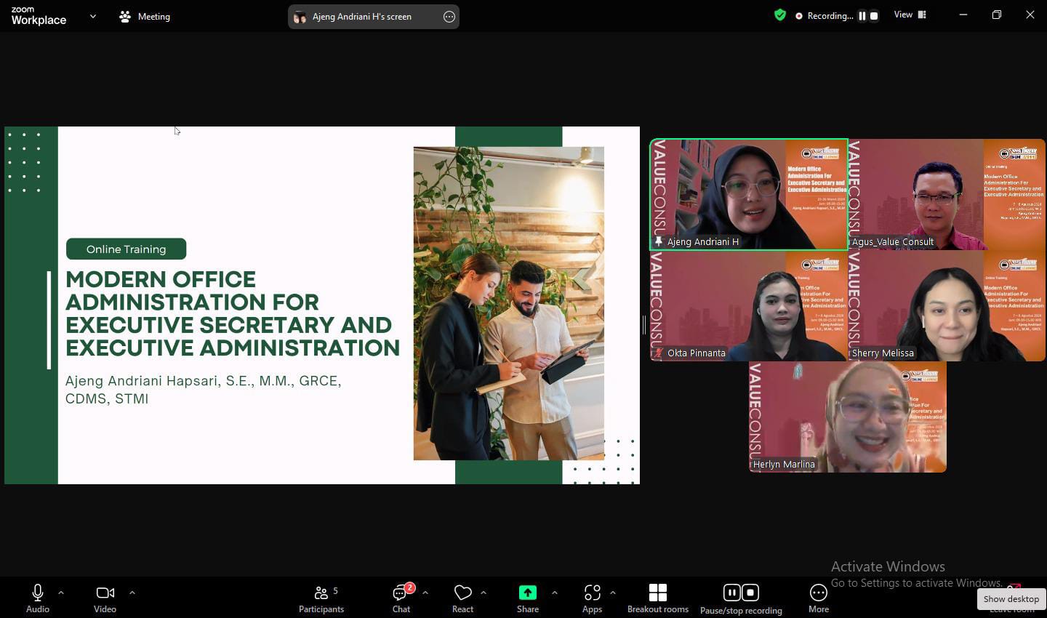This screenshot has height=618, width=1047.
Task: Open Breakout rooms
Action: click(x=658, y=599)
